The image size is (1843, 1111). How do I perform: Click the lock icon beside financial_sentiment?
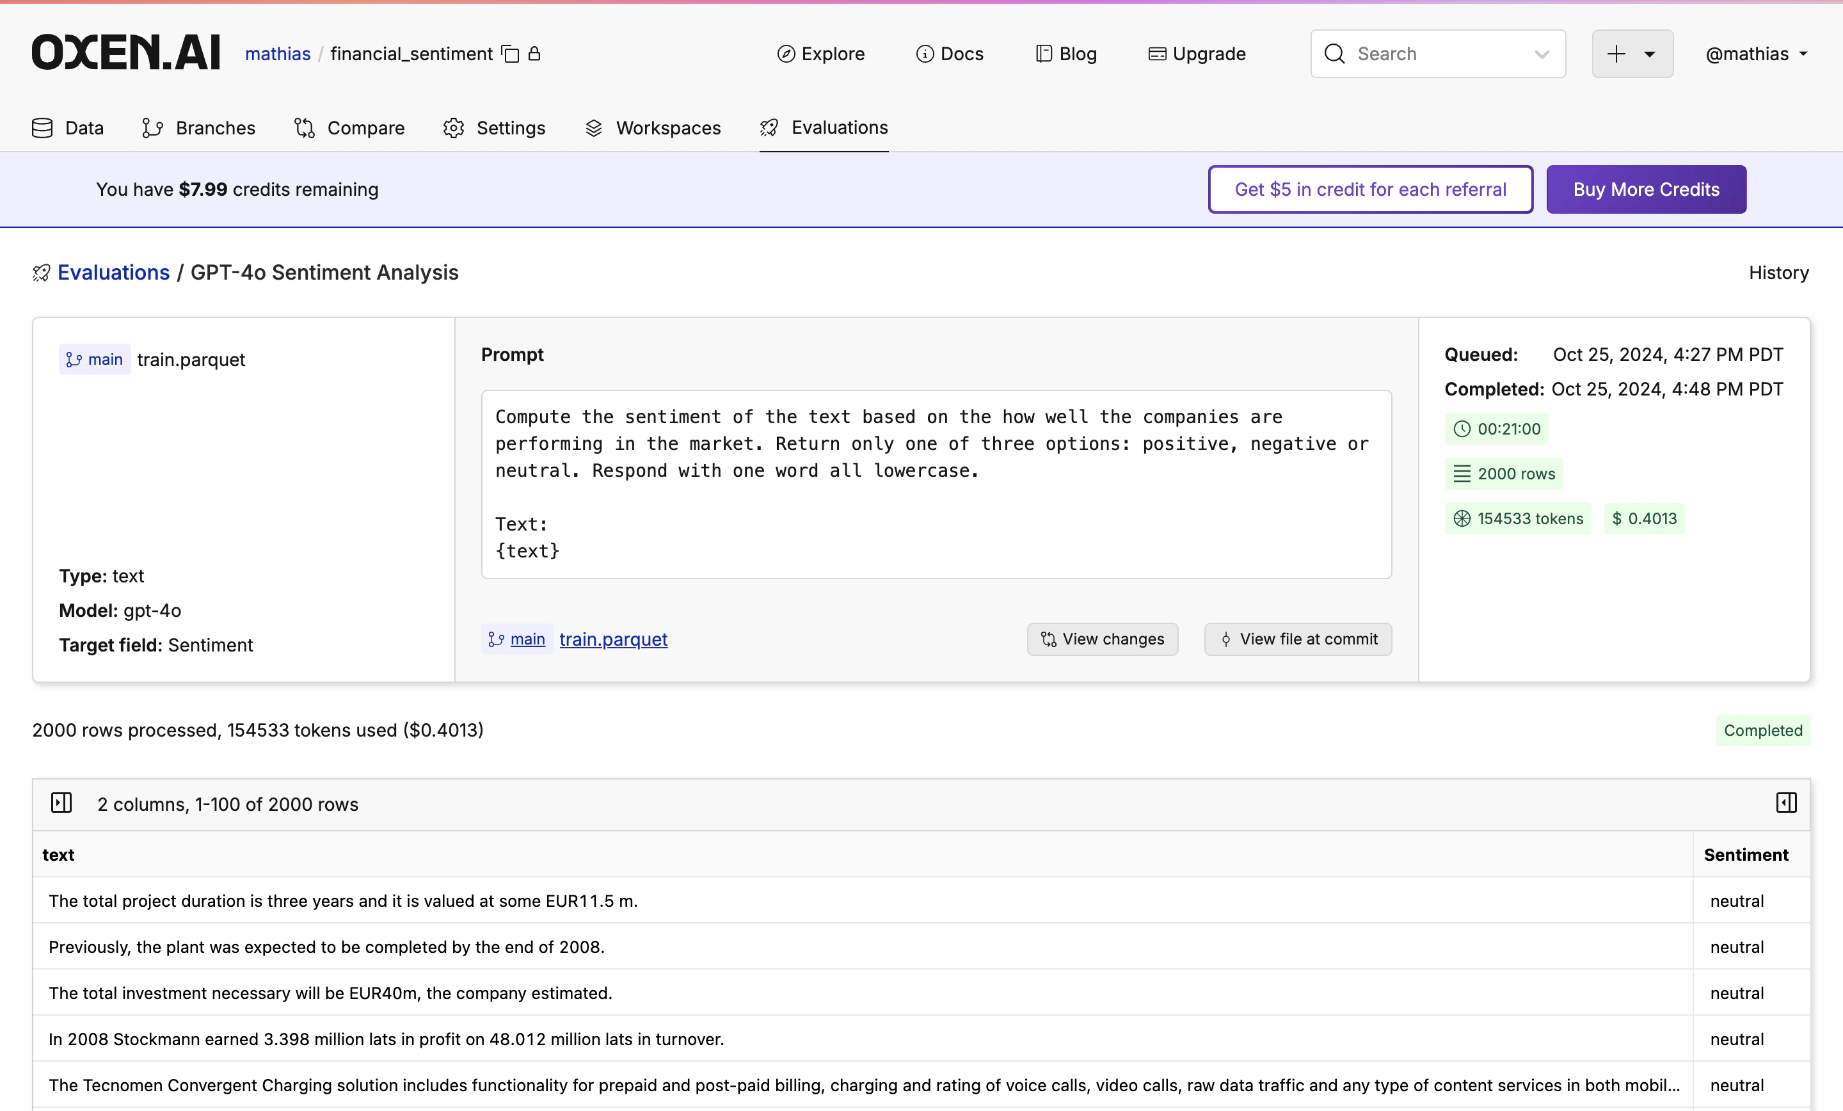click(534, 53)
